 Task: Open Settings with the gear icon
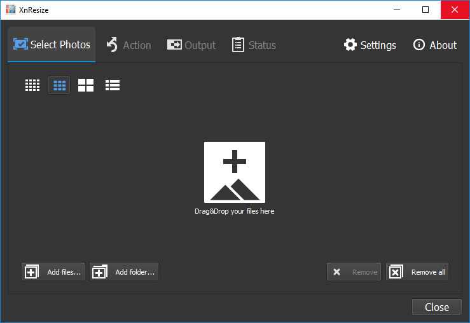pyautogui.click(x=370, y=45)
